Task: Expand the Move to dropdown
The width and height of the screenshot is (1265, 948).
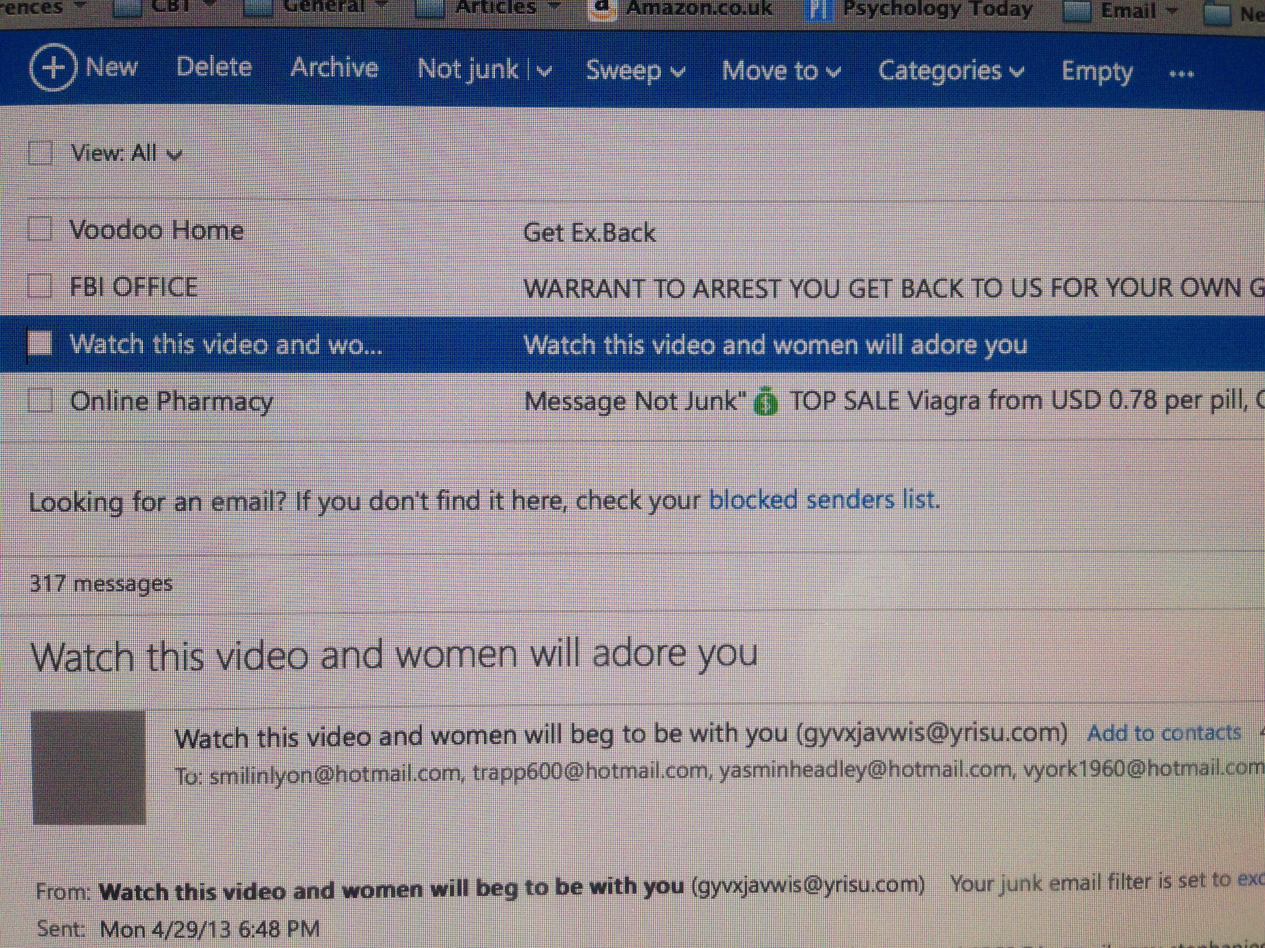Action: tap(781, 71)
